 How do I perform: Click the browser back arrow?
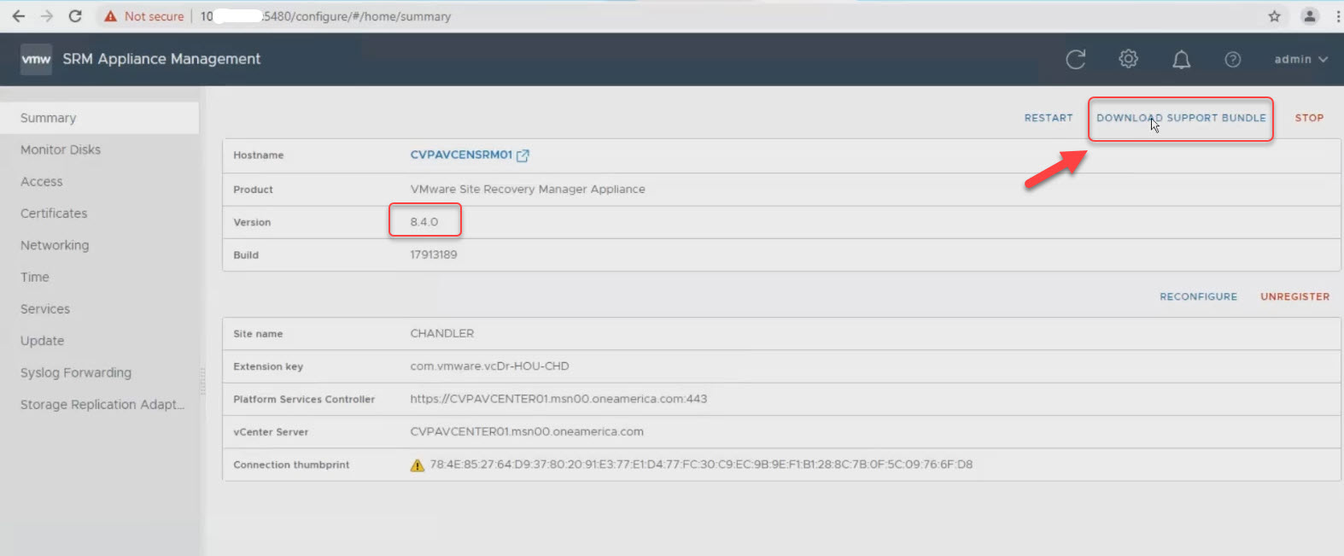click(x=19, y=16)
